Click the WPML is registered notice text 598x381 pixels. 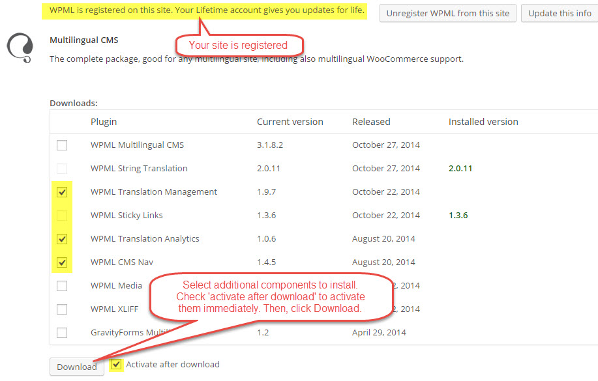click(207, 10)
